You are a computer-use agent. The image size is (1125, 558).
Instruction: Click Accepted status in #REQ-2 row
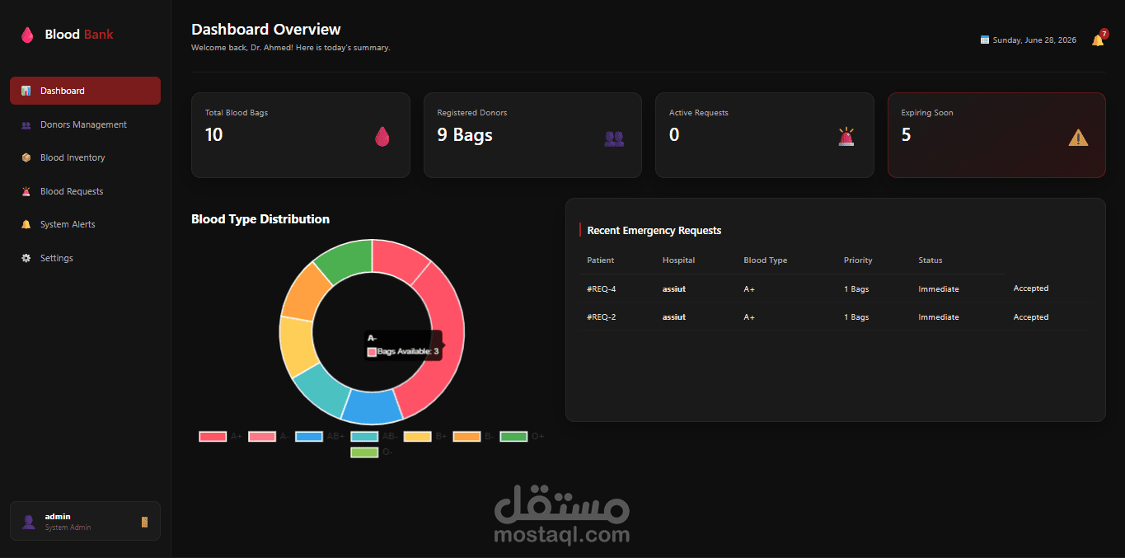click(x=1031, y=317)
